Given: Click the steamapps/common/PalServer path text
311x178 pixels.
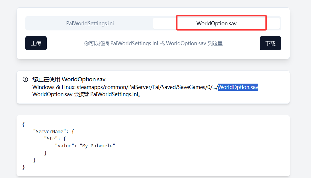Looking at the screenshot, I should (114, 87).
